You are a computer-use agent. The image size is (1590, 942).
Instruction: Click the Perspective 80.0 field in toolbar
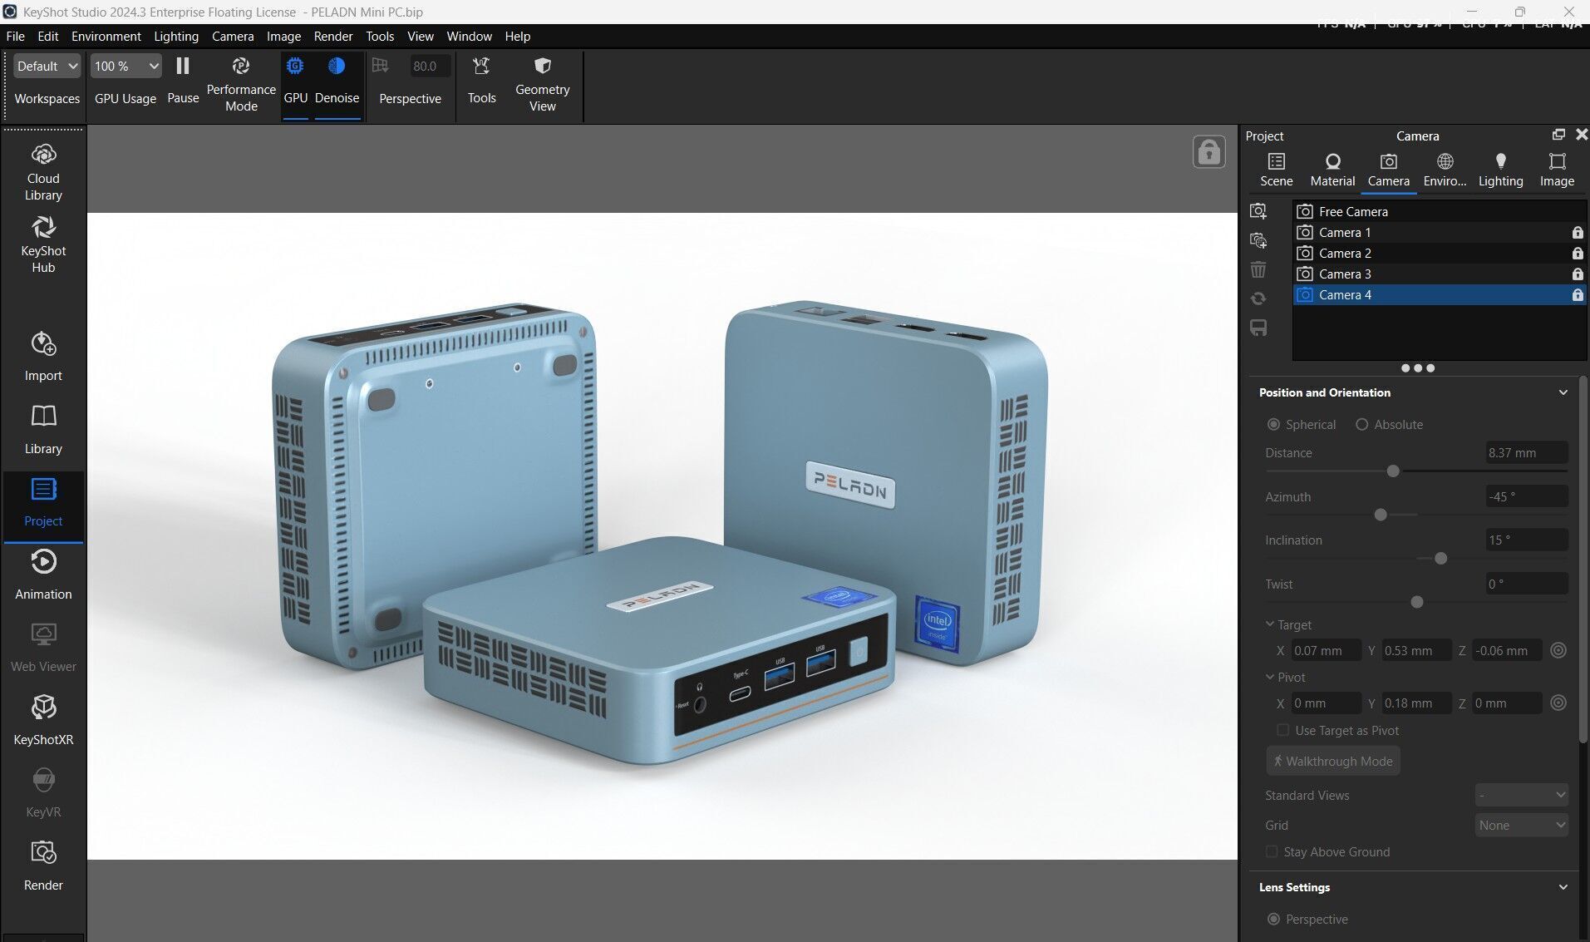pos(429,66)
